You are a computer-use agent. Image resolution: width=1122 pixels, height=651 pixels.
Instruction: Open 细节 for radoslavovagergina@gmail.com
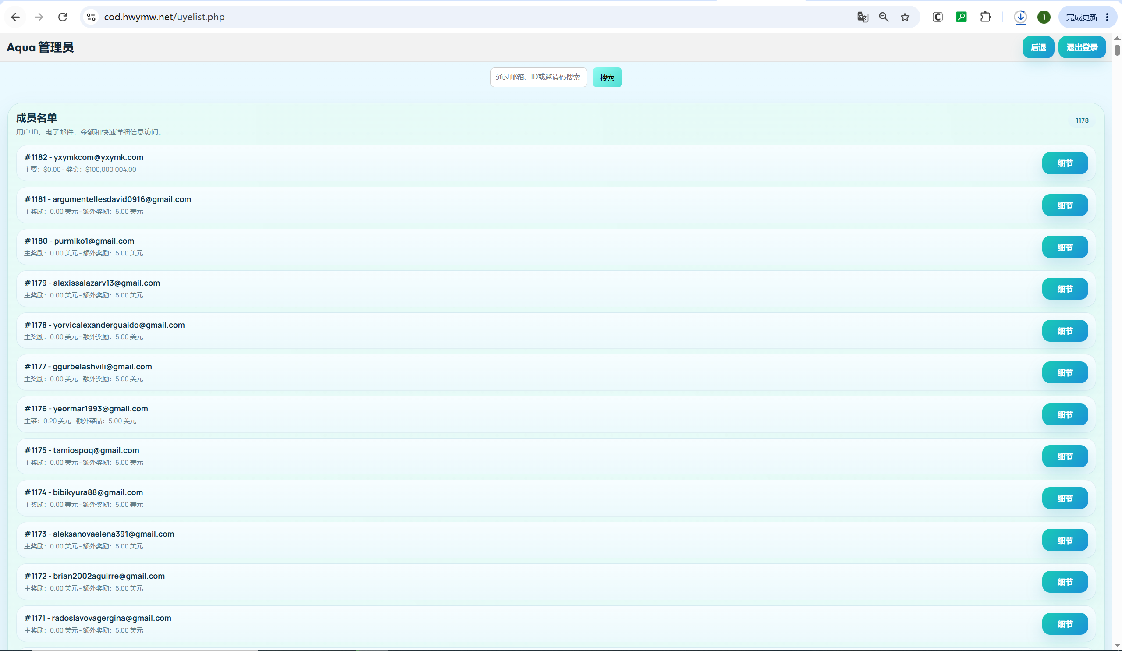click(x=1065, y=624)
